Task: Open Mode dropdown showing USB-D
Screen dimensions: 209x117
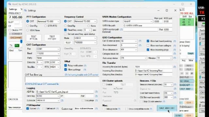Action: coord(85,38)
